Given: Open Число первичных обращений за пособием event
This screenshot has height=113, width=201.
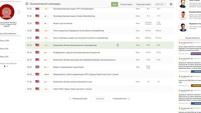Looking at the screenshot, I should [79, 31].
